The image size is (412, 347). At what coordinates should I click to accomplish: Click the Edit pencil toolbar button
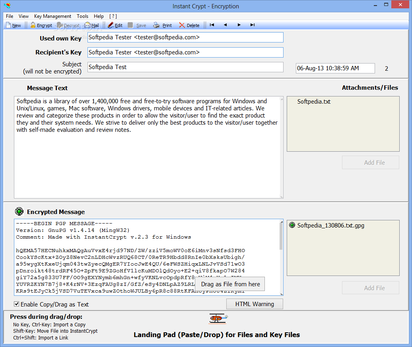(115, 25)
